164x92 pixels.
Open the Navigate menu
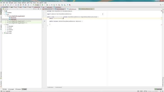point(11,3)
